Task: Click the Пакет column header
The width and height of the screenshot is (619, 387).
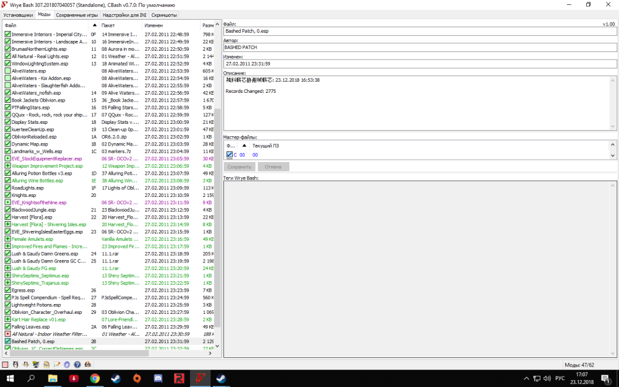Action: point(121,25)
